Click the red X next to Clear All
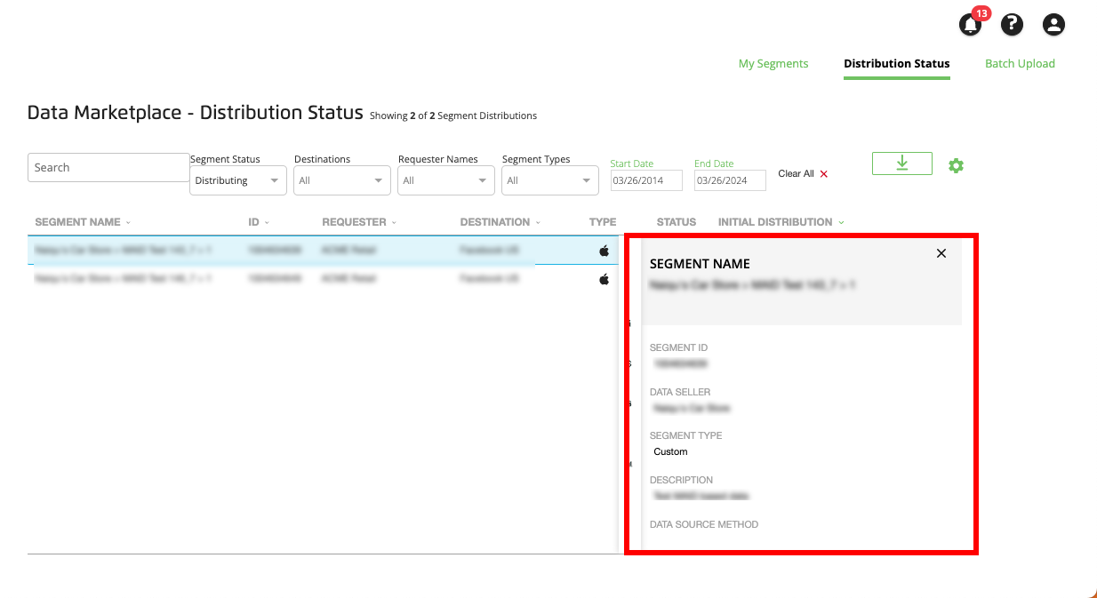This screenshot has width=1097, height=598. click(x=824, y=174)
